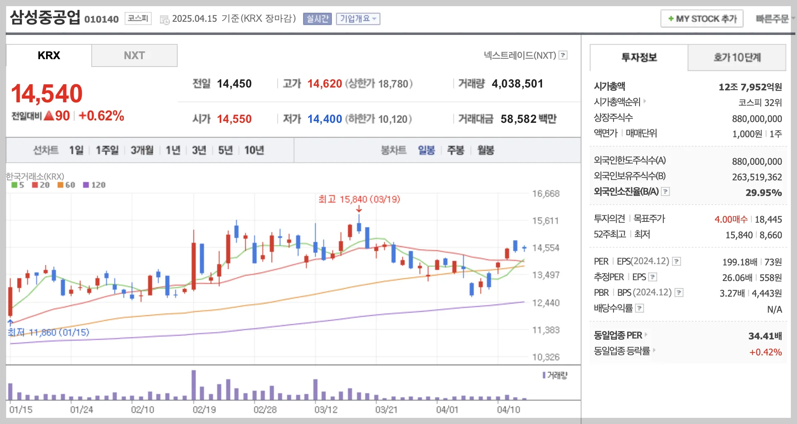797x424 pixels.
Task: Click the 외국인소진율 value 29.95%
Action: tap(764, 192)
